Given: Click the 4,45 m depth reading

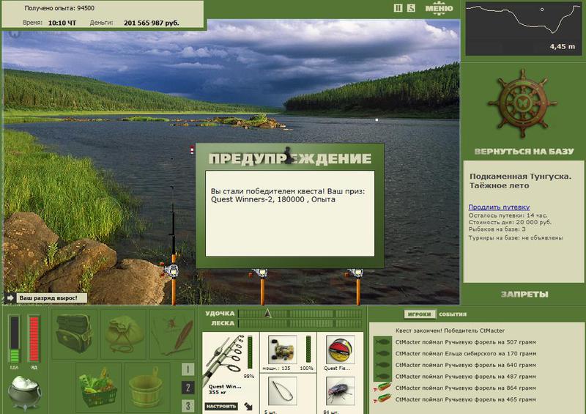Looking at the screenshot, I should 562,47.
